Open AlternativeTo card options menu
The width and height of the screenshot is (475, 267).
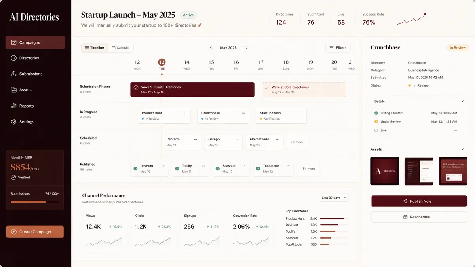[x=278, y=139]
